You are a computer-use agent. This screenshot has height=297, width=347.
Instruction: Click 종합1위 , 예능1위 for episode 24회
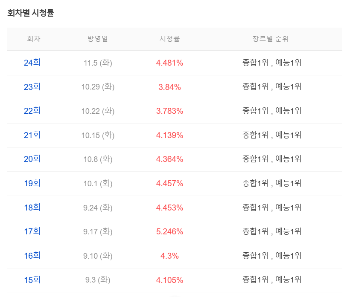click(x=271, y=63)
